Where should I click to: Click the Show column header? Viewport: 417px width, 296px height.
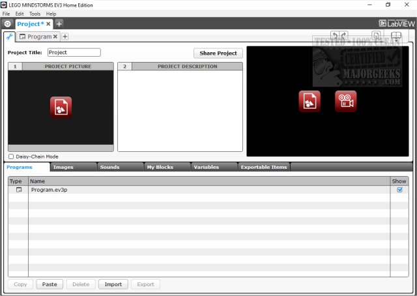pos(399,181)
